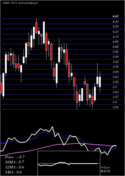Click the 3.69 price axis label
Viewport: 125px width, 176px height.
coord(115,72)
